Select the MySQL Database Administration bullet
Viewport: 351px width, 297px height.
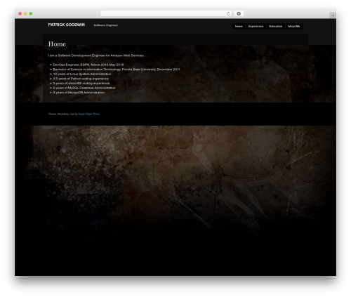(84, 88)
